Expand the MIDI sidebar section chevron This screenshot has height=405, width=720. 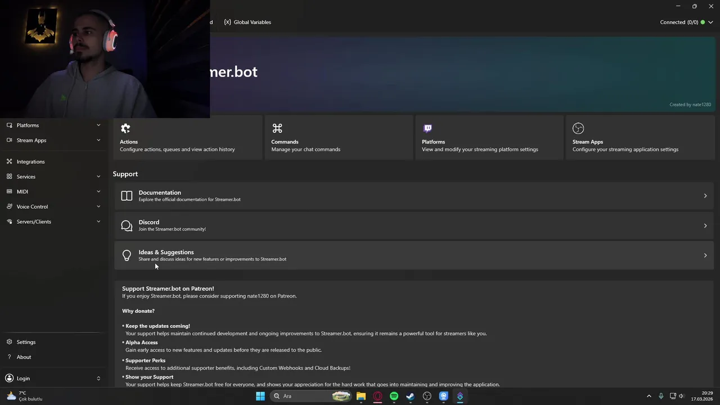[98, 192]
